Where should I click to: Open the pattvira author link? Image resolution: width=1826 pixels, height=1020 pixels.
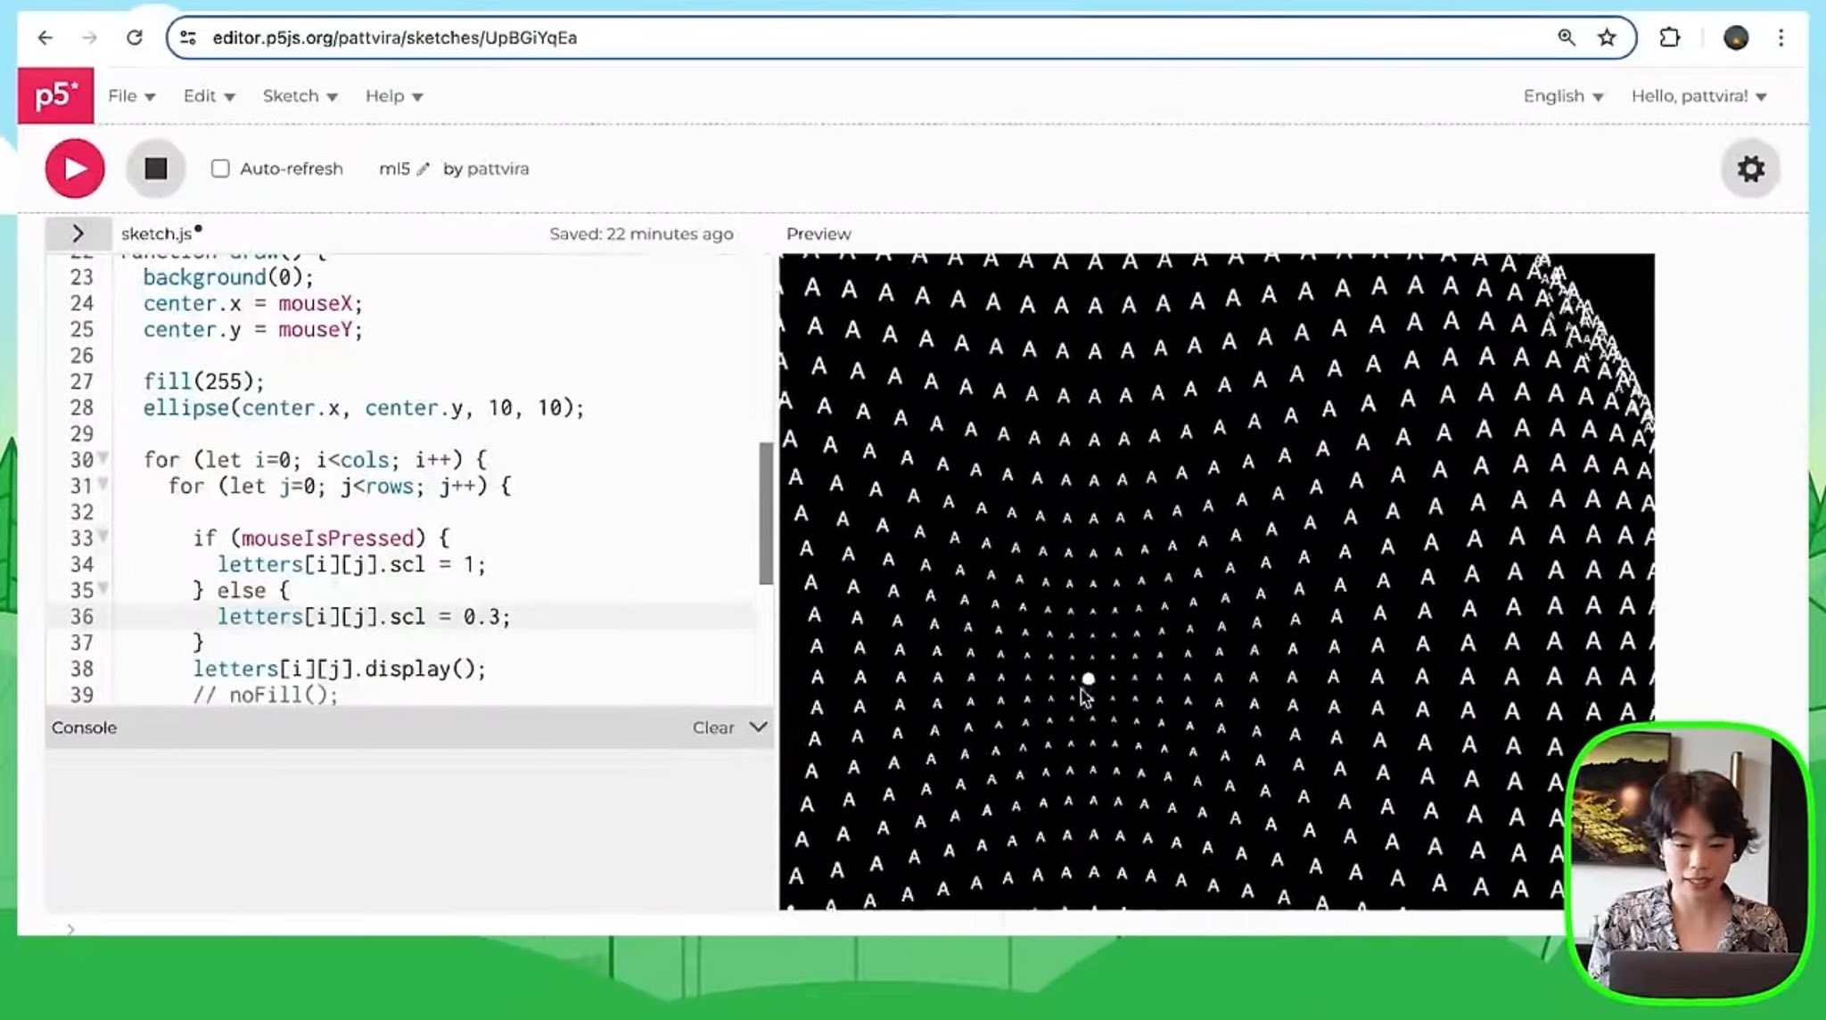point(498,169)
